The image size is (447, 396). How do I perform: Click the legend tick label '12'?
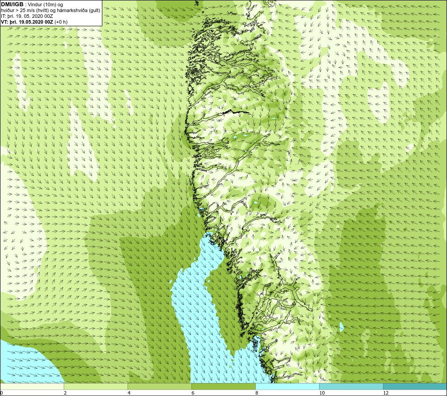click(x=386, y=393)
